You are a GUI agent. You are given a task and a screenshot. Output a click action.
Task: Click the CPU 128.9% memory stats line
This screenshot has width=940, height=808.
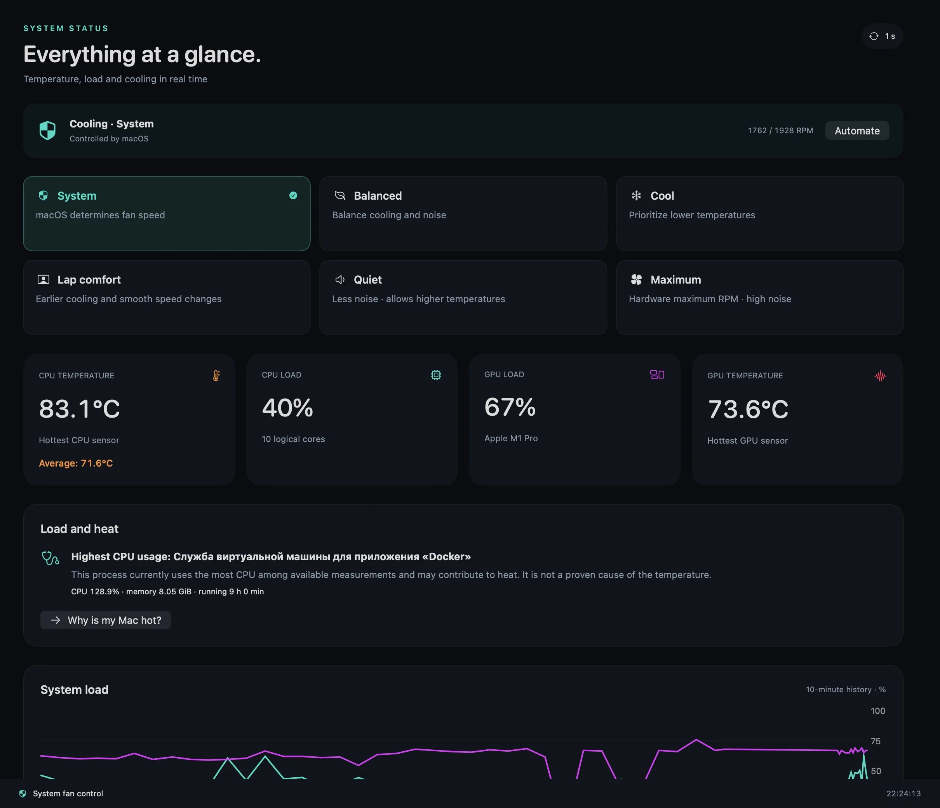(x=167, y=592)
